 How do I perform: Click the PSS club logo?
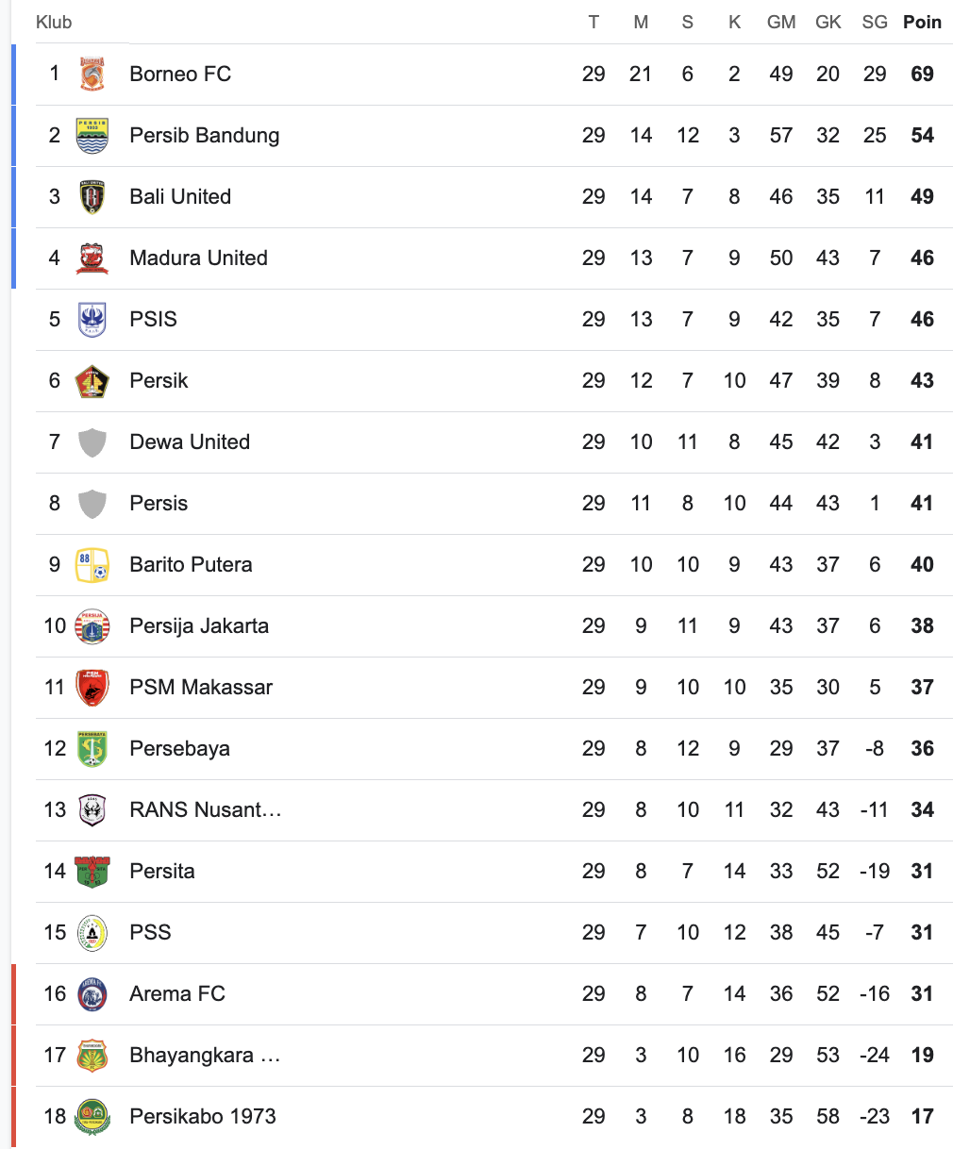(x=92, y=932)
